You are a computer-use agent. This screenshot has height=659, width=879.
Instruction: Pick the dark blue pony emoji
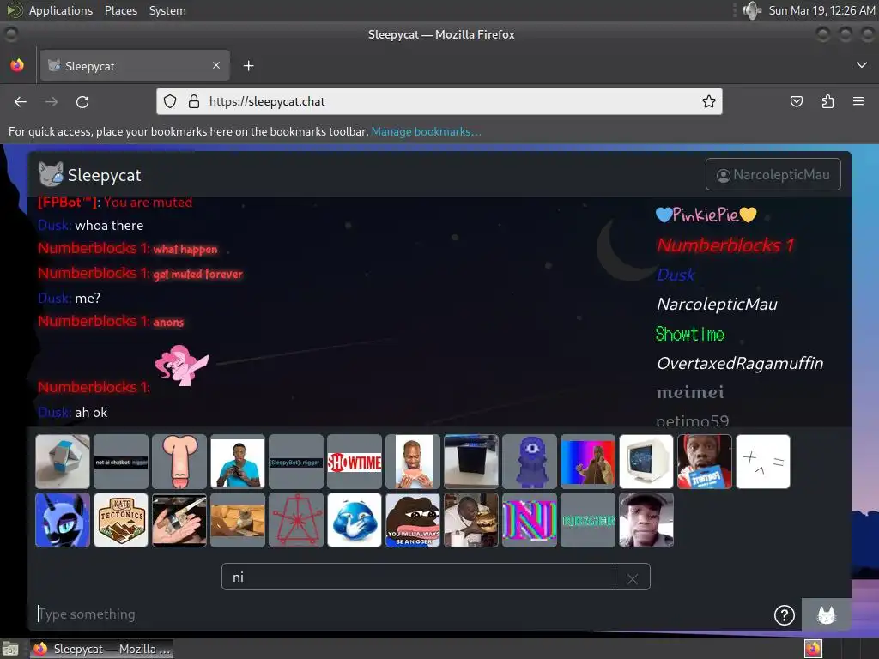(62, 520)
